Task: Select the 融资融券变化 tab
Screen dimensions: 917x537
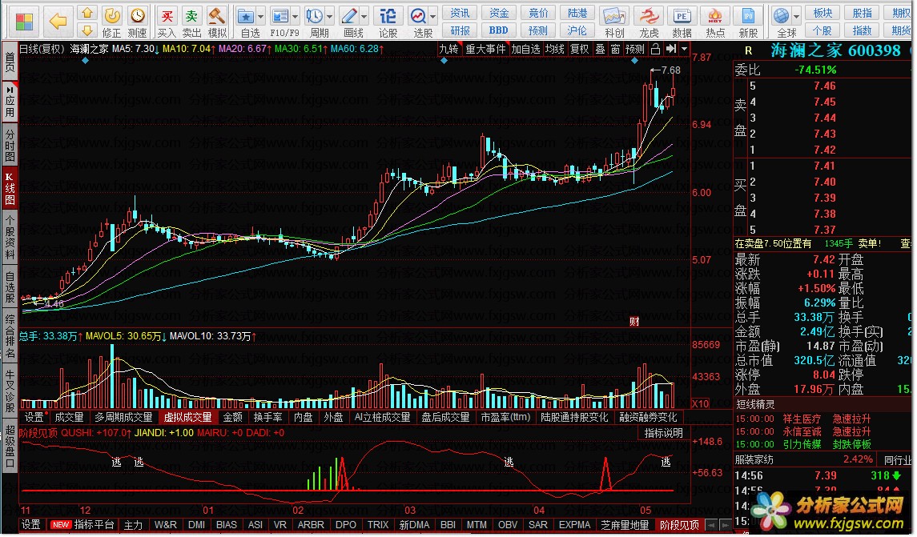Action: click(x=648, y=417)
